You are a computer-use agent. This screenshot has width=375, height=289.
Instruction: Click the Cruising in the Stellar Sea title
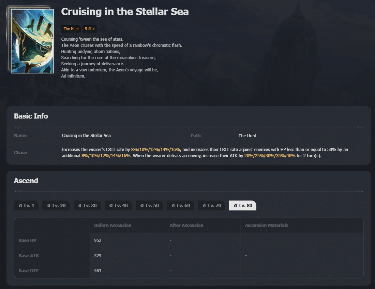click(125, 12)
